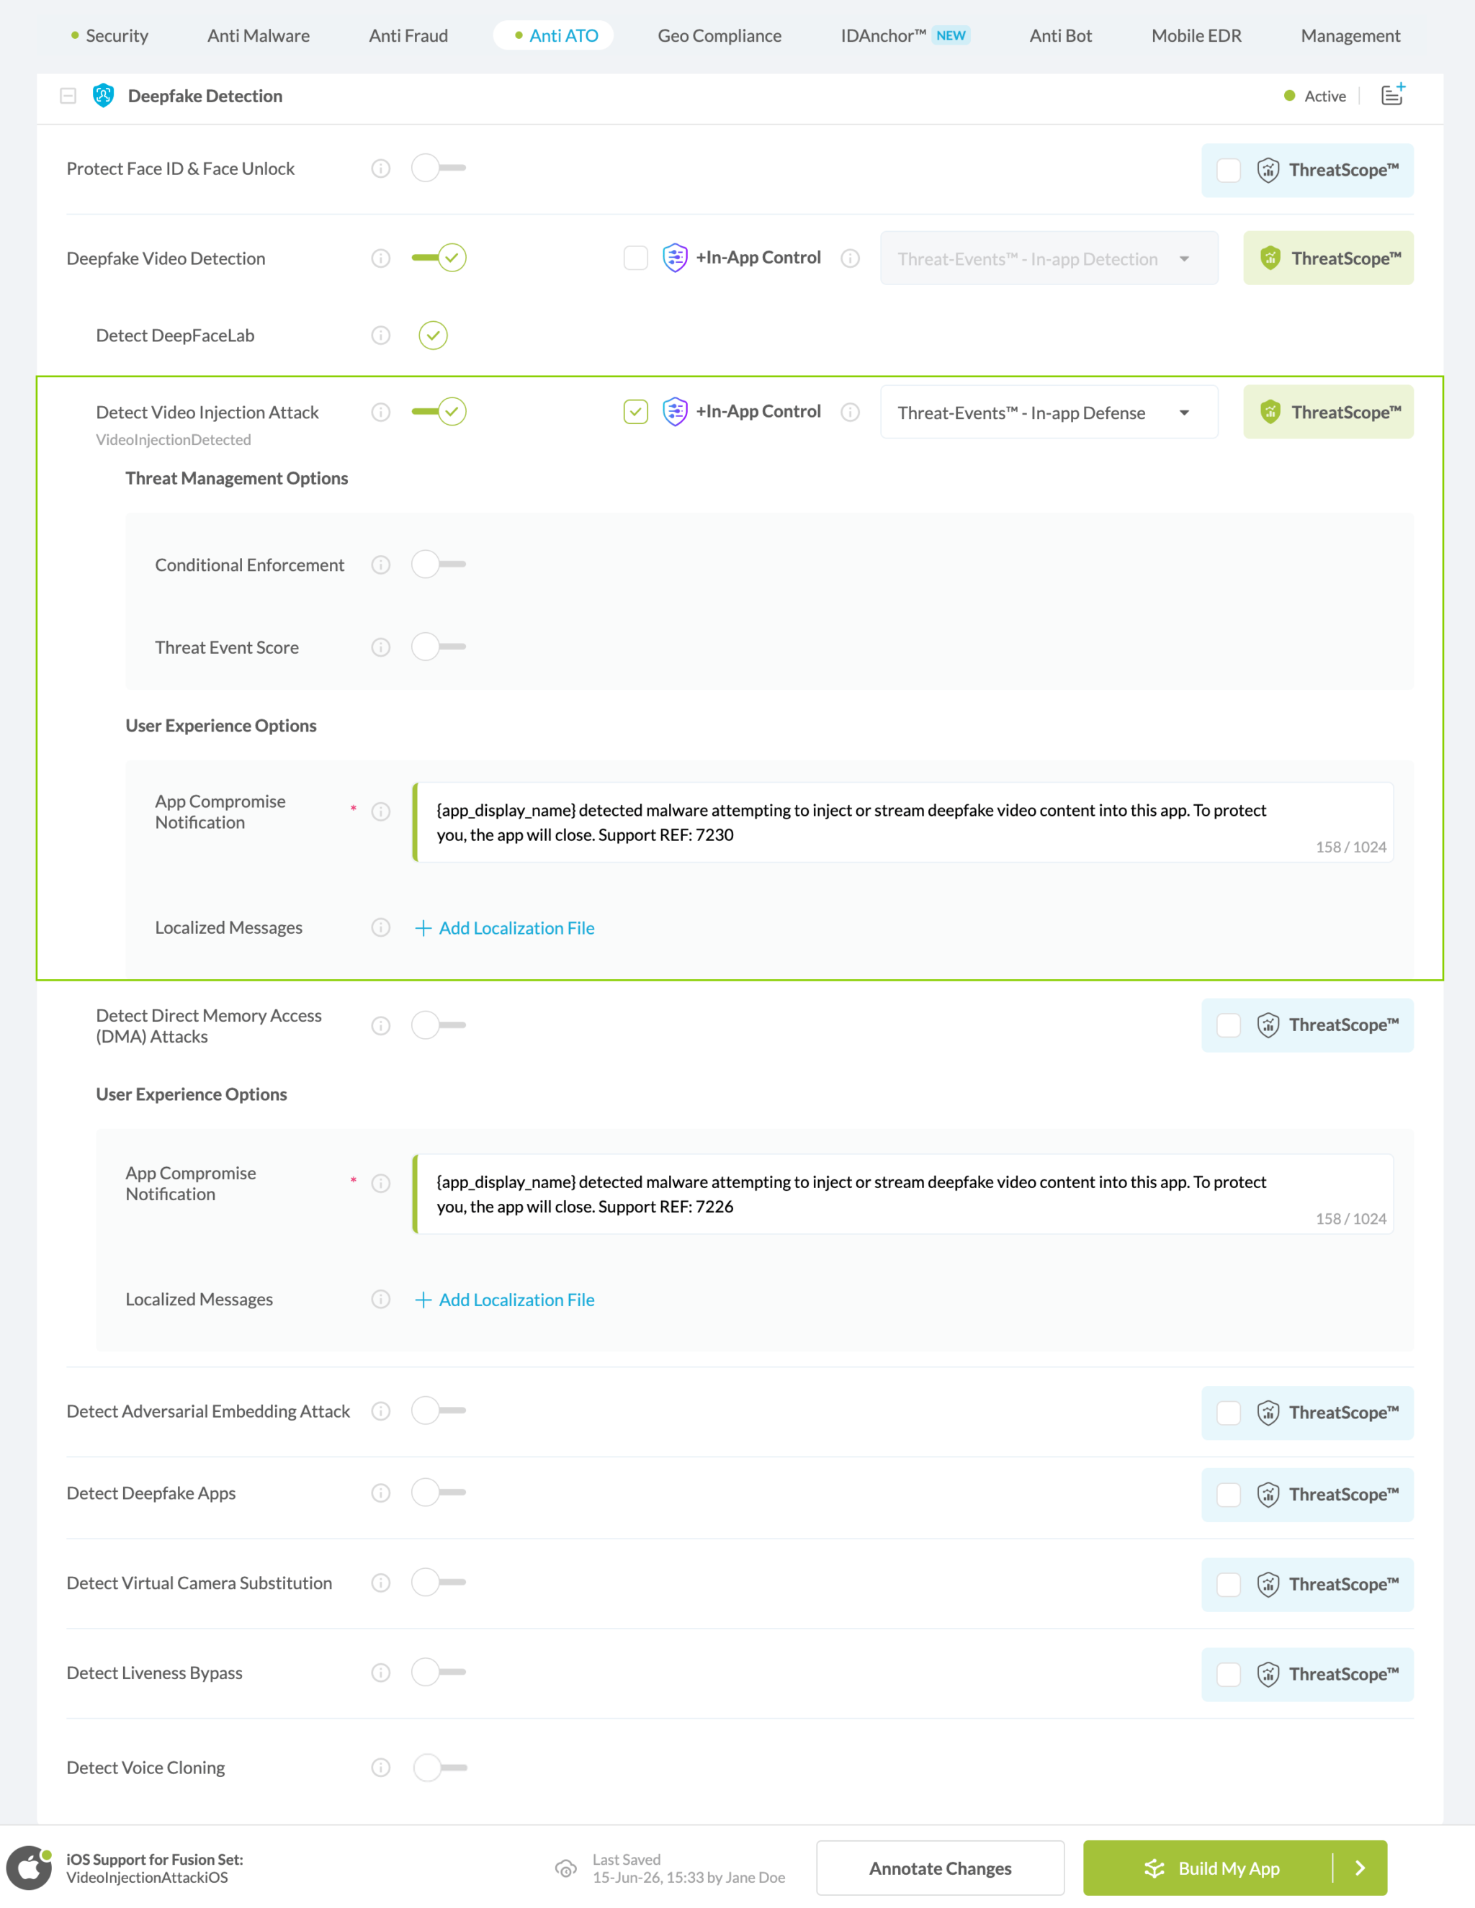Check In-App Control box for Deepfake Video Detection

(x=635, y=258)
